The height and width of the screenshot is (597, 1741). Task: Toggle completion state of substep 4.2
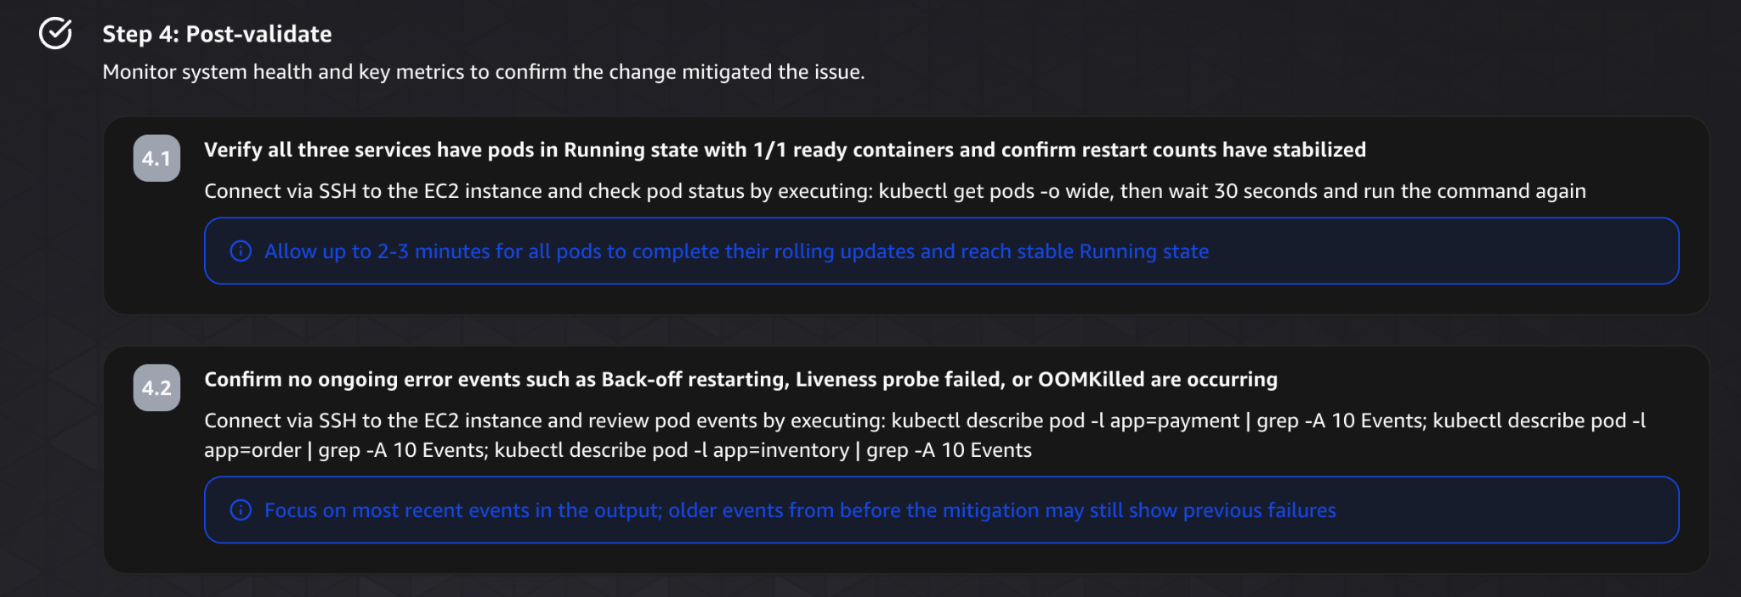[x=156, y=387]
